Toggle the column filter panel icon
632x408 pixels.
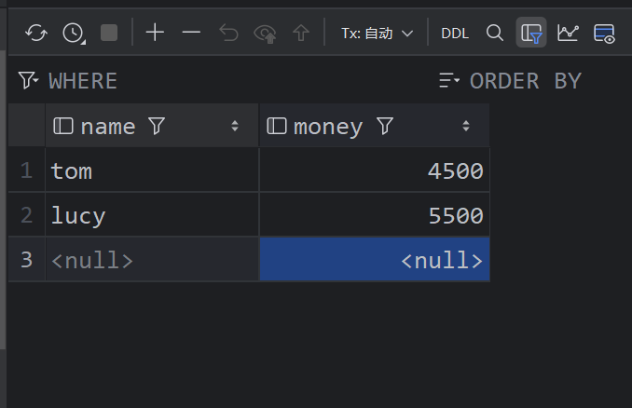click(531, 33)
